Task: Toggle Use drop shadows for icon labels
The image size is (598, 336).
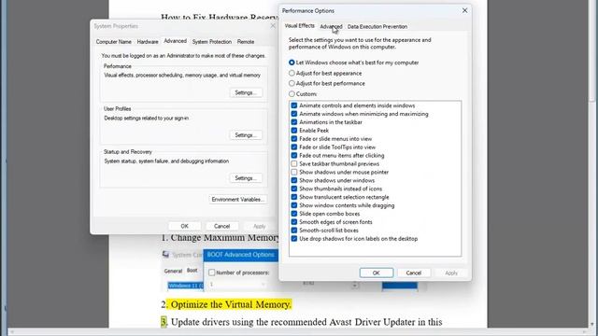Action: [294, 239]
